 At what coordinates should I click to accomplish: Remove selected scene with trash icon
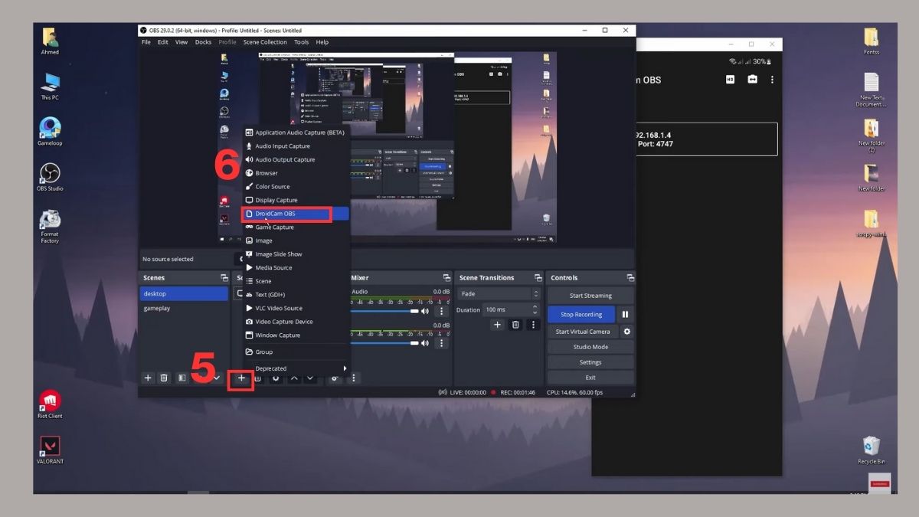[x=164, y=378]
